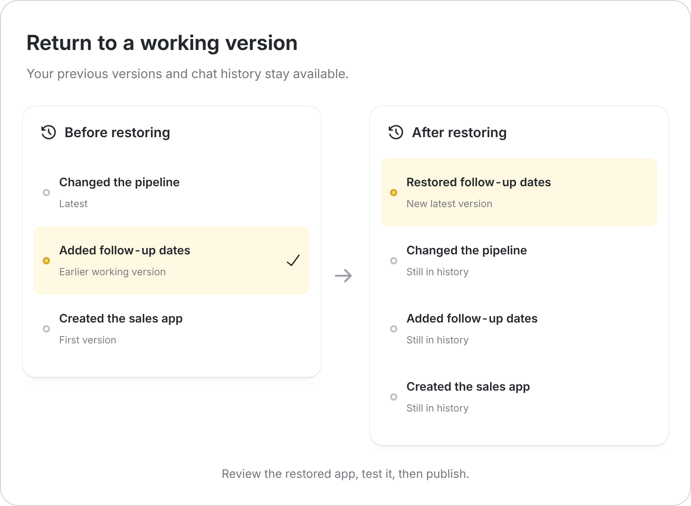Image resolution: width=691 pixels, height=506 pixels.
Task: Click the "Earlier working version" label
Action: (x=113, y=272)
